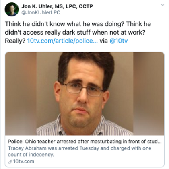Open the @JonKUhlerLPC handle

[x=41, y=12]
